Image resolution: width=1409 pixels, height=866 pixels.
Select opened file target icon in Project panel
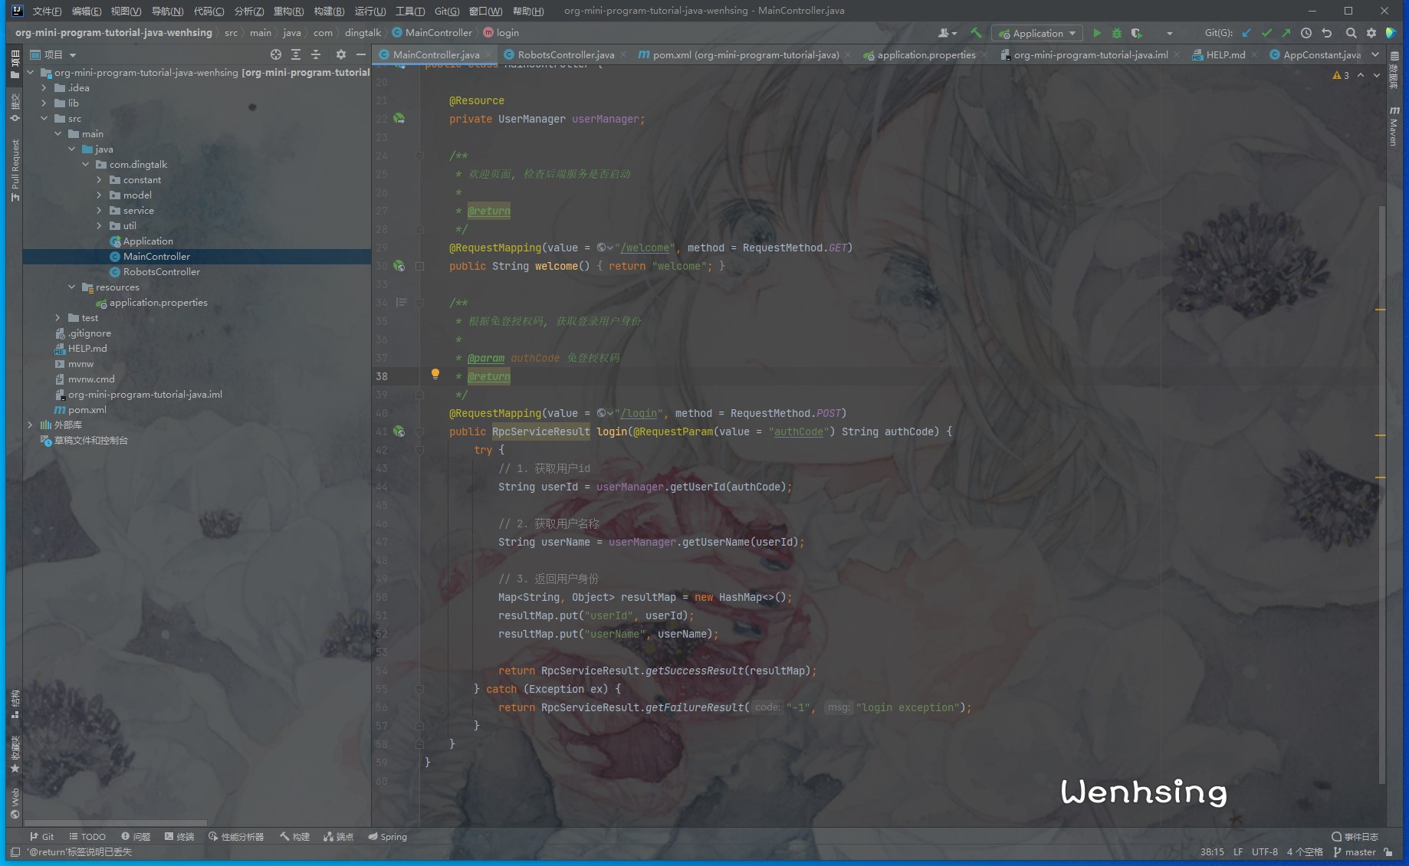click(276, 54)
